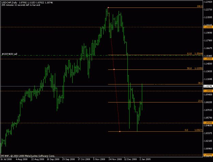Click the 1.02185 price scale value
The width and height of the screenshot is (213, 162).
pos(208,141)
